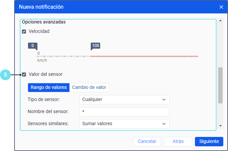Viewport: 228px width, 151px height.
Task: Close the Nueva notificación dialog
Action: 221,7
